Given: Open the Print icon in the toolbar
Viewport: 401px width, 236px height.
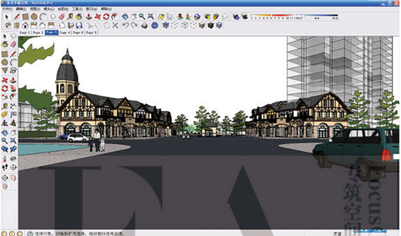Looking at the screenshot, I should tap(144, 25).
